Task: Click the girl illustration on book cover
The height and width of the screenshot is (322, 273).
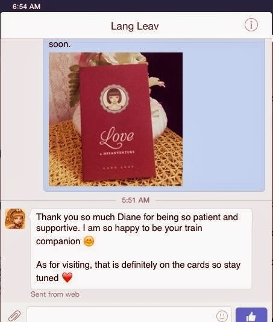Action: click(115, 99)
